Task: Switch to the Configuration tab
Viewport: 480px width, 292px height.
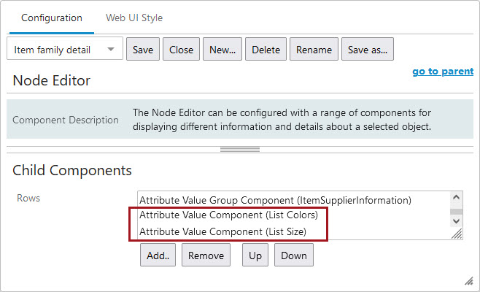Action: 52,18
